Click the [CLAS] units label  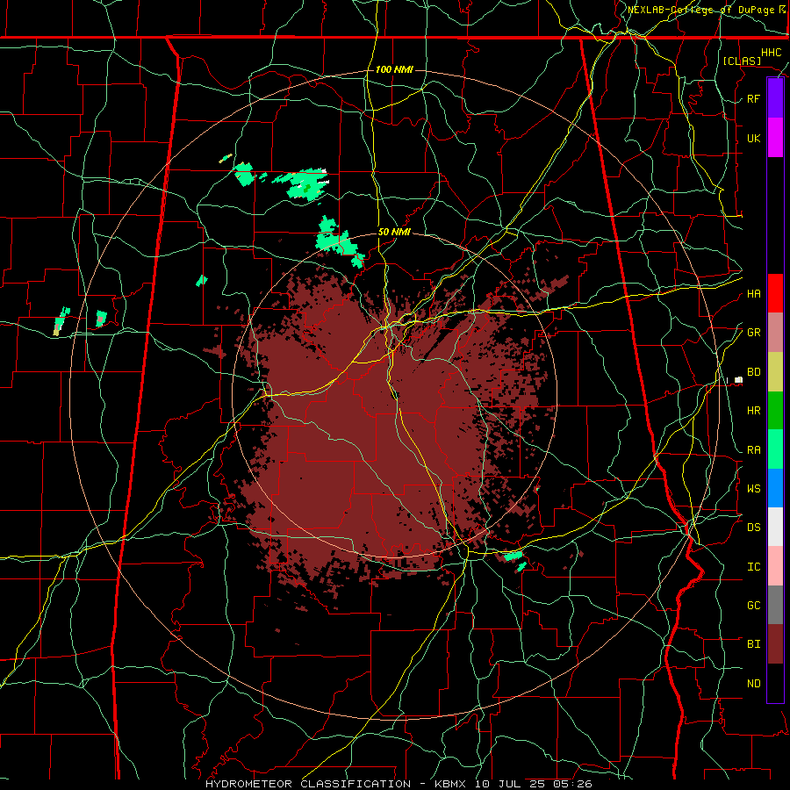[742, 61]
